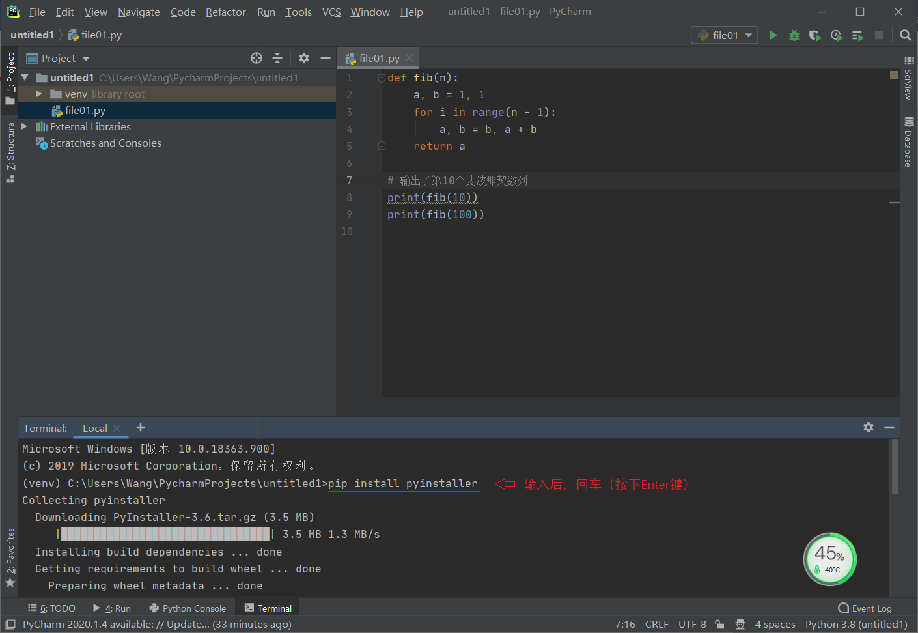Select opened file with the crosshair icon
Image resolution: width=918 pixels, height=633 pixels.
(x=256, y=58)
